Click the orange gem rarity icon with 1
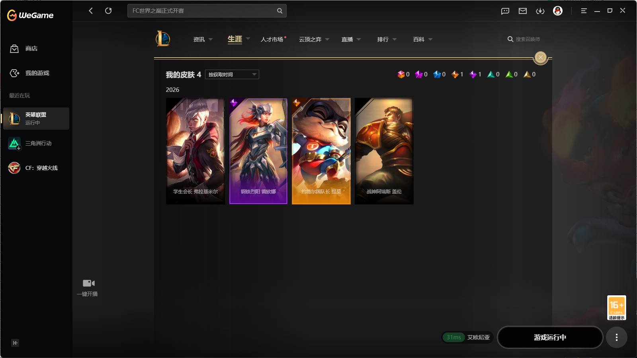Screen dimensions: 637x358 click(455, 74)
